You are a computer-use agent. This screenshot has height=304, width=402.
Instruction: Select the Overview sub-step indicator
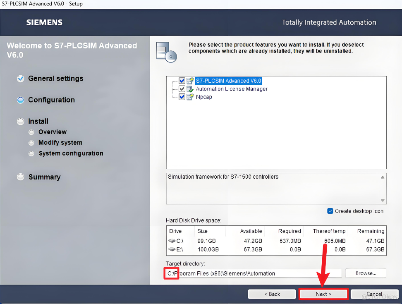click(31, 132)
